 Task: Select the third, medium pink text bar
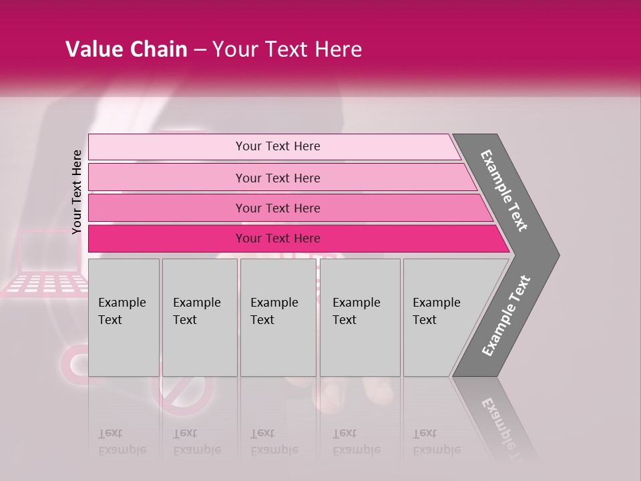[277, 208]
